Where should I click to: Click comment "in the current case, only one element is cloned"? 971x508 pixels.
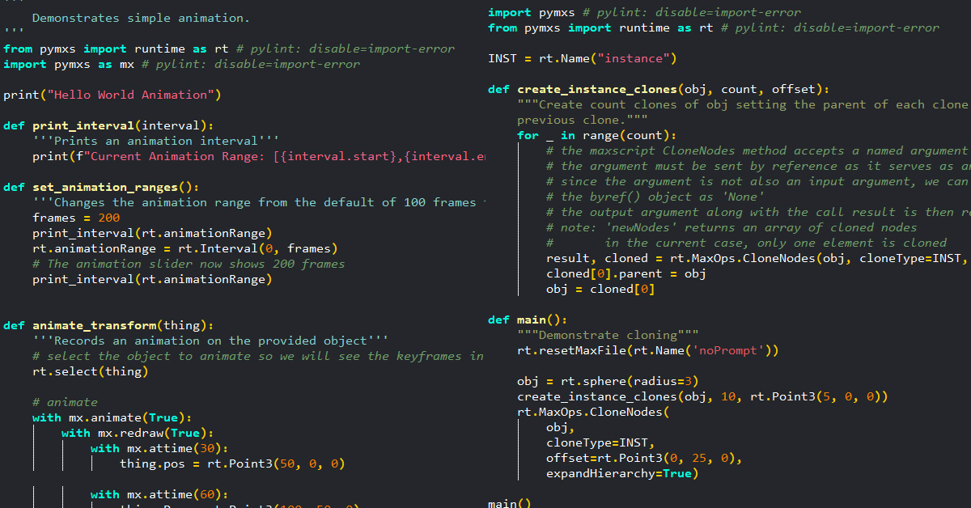point(746,243)
